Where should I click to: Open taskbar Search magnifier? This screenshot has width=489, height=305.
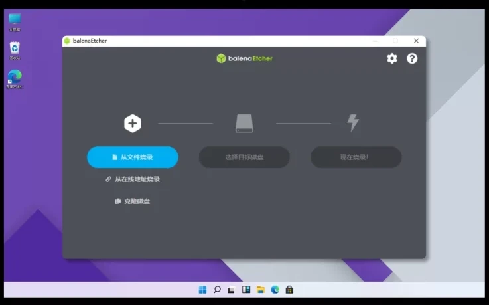[217, 290]
